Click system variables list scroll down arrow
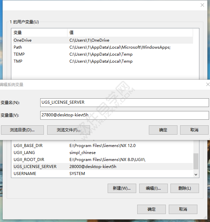Image resolution: width=210 pixels, height=222 pixels. tap(196, 174)
